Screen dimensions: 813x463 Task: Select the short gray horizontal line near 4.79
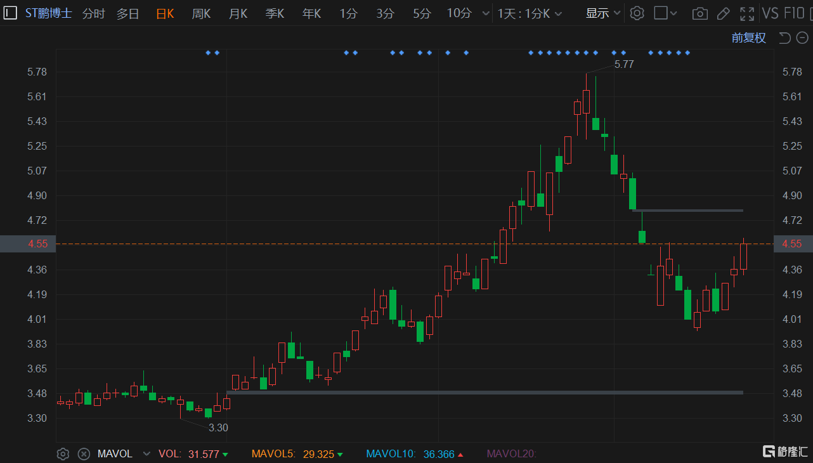(x=687, y=210)
